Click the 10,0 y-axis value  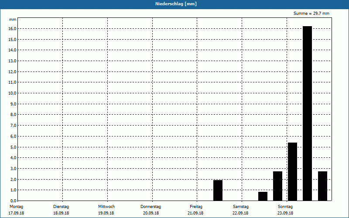pos(12,93)
